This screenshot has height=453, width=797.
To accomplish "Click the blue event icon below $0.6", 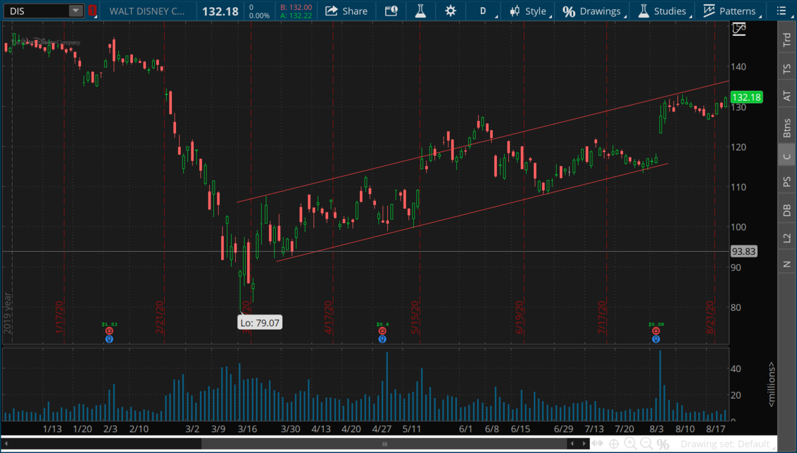I will 383,339.
